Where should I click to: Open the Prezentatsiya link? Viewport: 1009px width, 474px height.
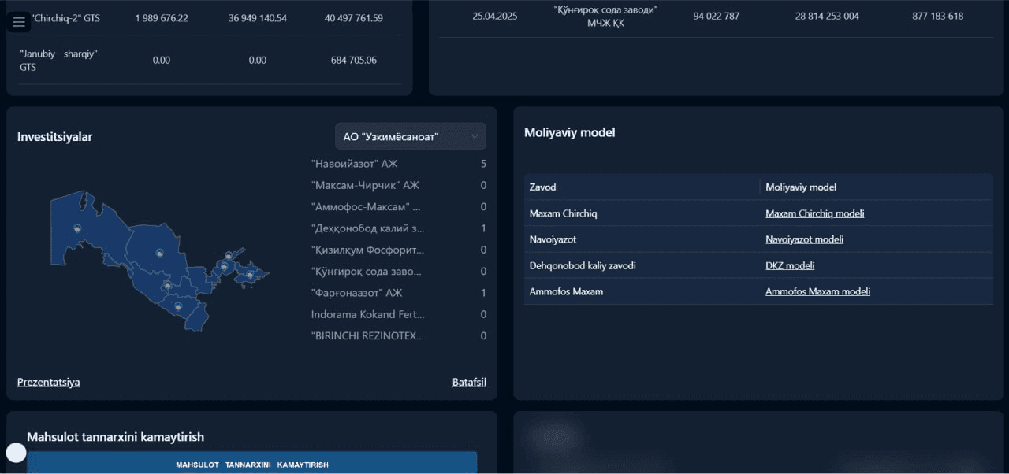pyautogui.click(x=49, y=382)
